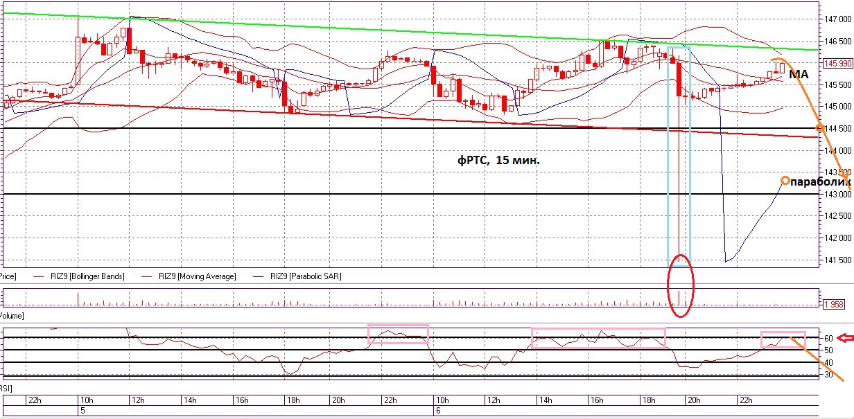The image size is (854, 419).
Task: Choose the 142 000 price axis value
Action: [839, 238]
